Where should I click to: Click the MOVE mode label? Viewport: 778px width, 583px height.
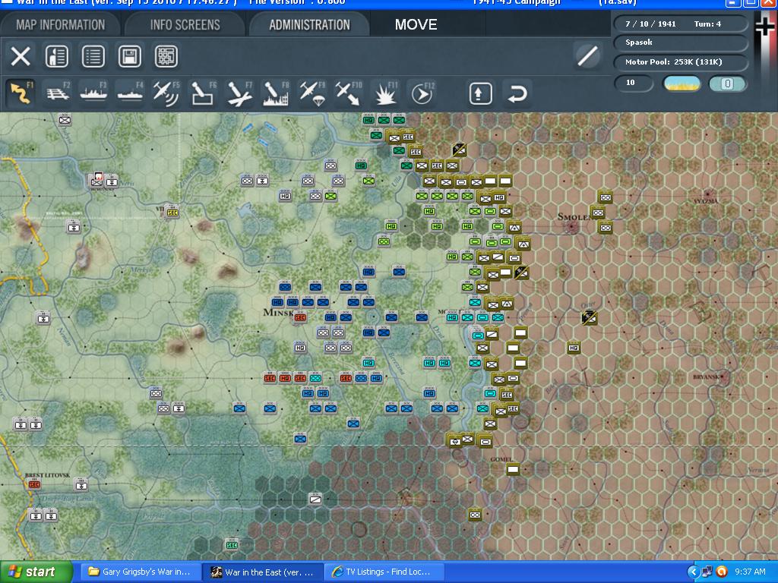click(416, 25)
